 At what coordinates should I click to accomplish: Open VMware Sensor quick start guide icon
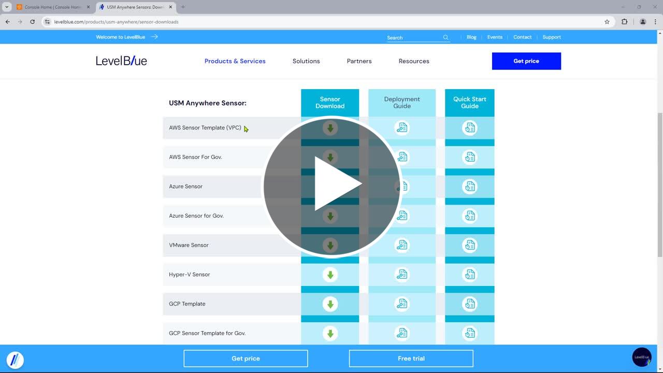tap(469, 245)
